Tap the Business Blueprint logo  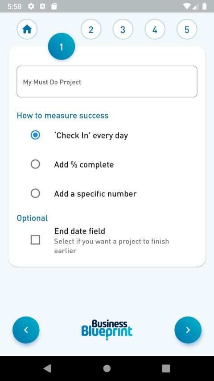click(107, 330)
